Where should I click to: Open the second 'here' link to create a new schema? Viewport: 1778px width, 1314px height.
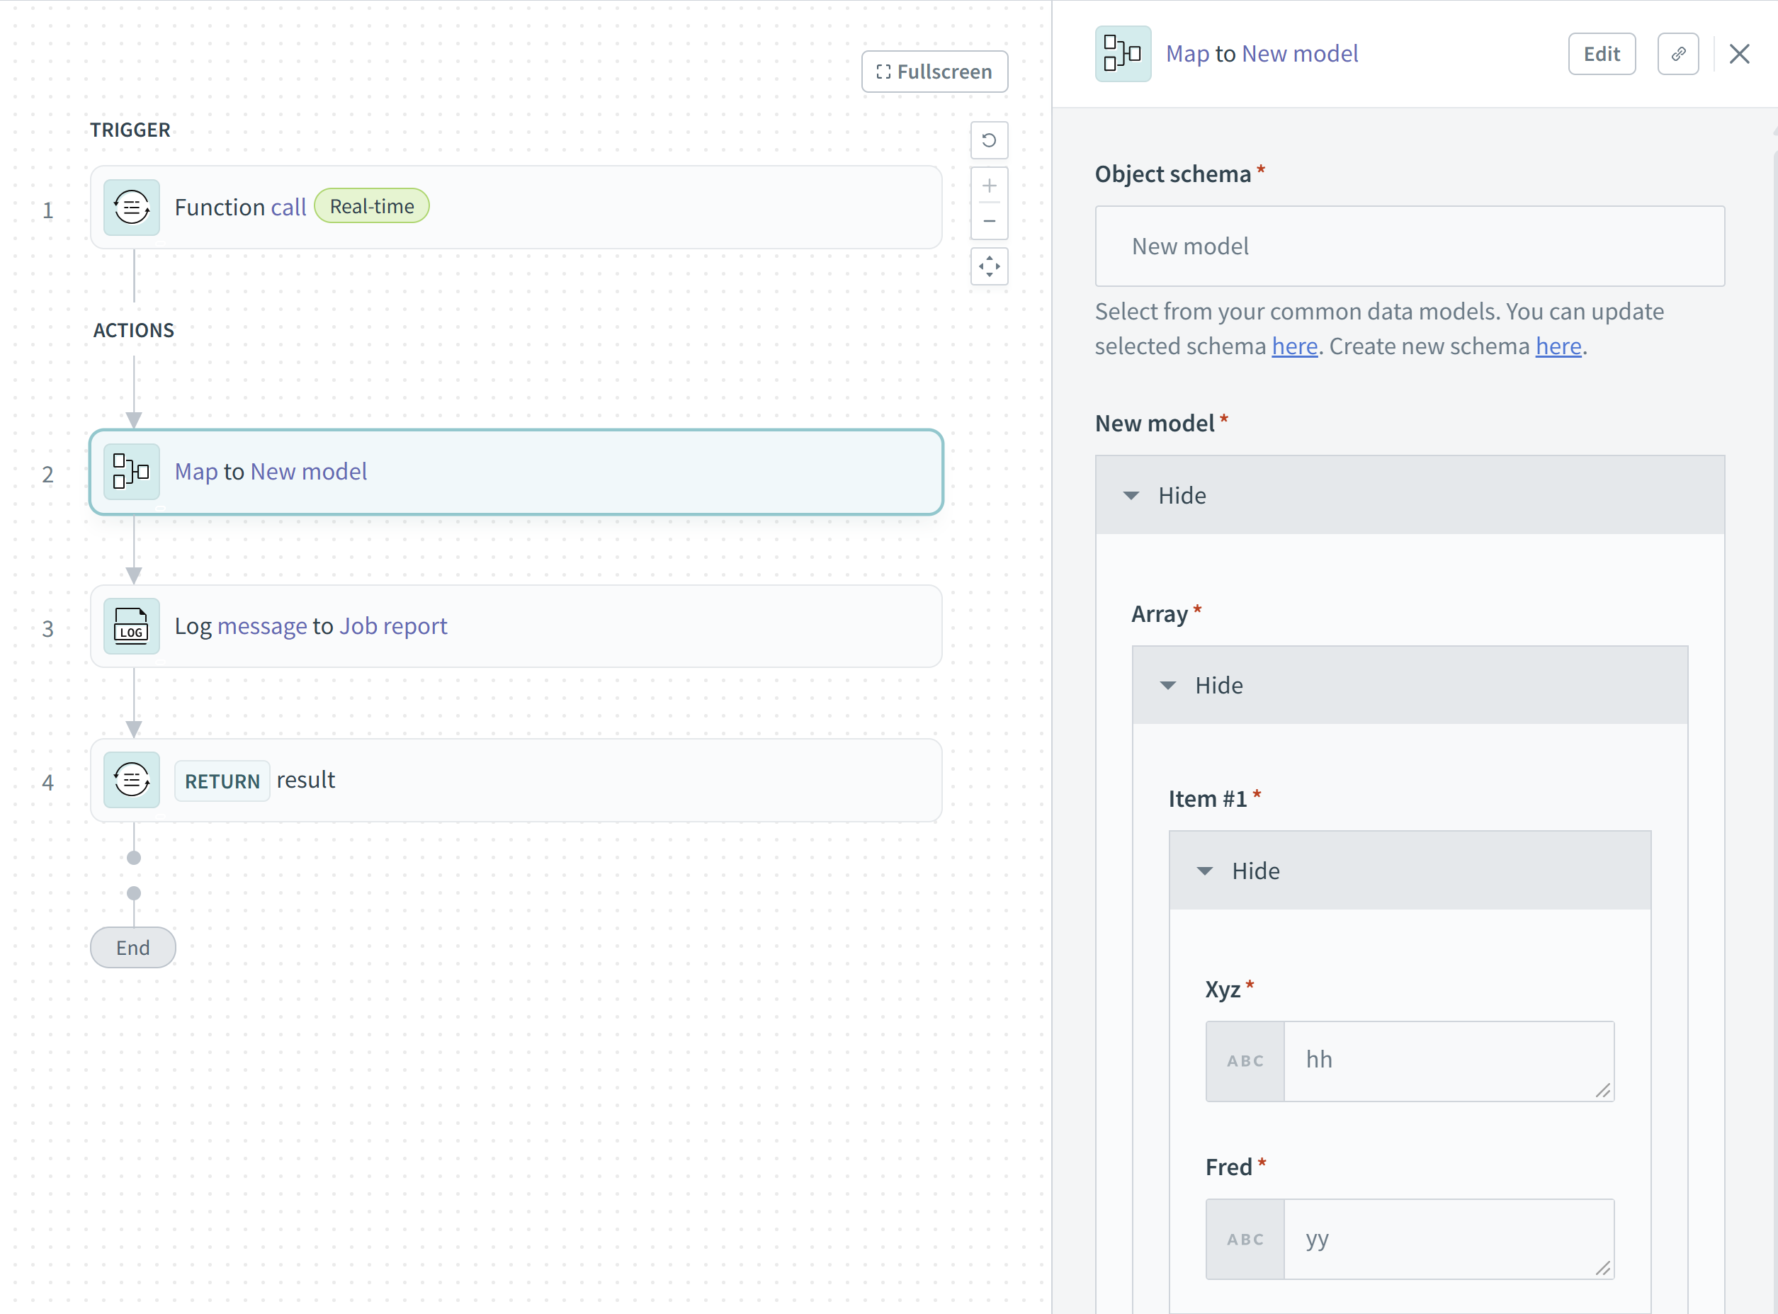coord(1558,346)
